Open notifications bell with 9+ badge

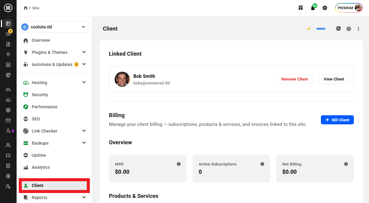tap(313, 7)
